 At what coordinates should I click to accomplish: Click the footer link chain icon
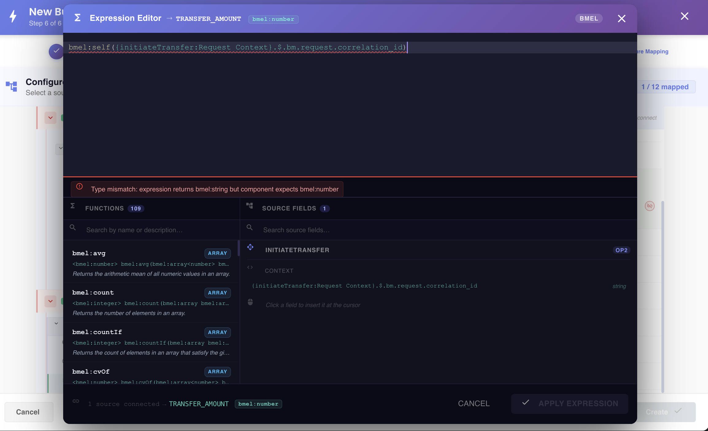click(76, 401)
